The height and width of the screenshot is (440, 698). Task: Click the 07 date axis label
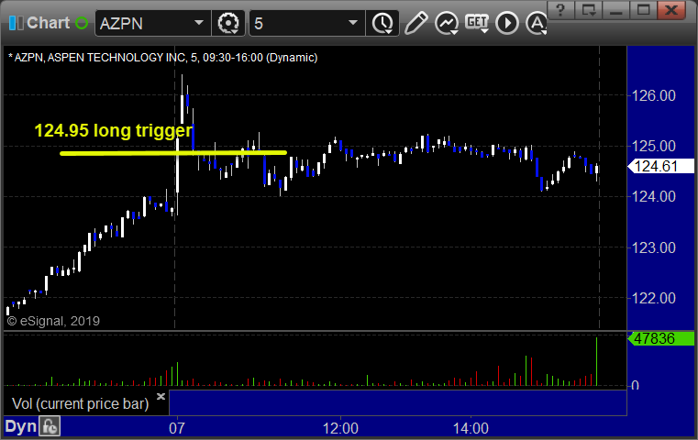click(x=177, y=428)
